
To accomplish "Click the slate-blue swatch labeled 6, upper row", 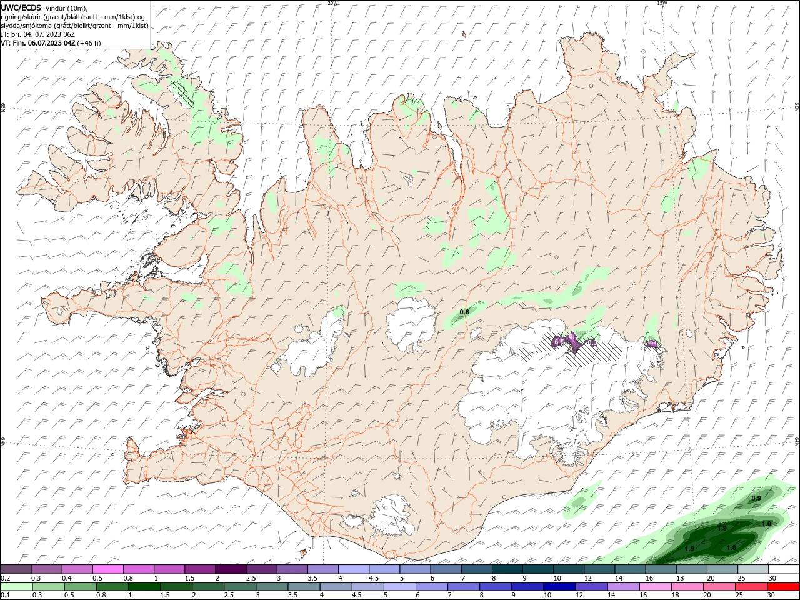I will (446, 569).
